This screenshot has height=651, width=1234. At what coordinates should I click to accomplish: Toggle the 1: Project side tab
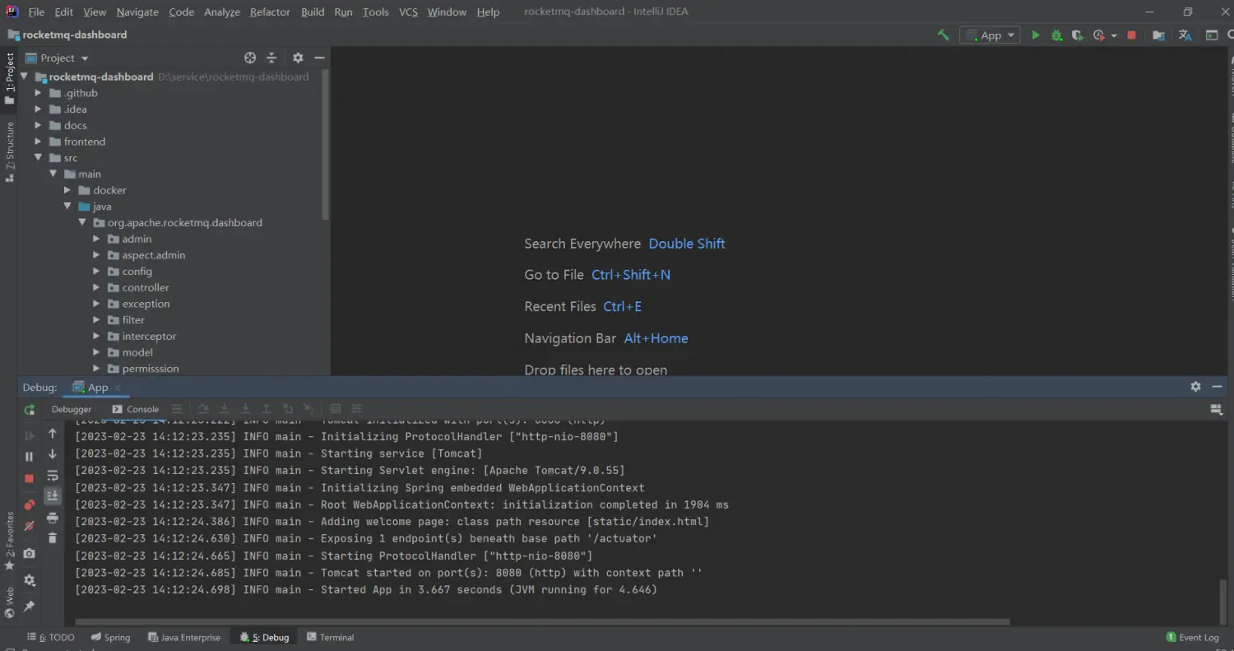coord(10,78)
